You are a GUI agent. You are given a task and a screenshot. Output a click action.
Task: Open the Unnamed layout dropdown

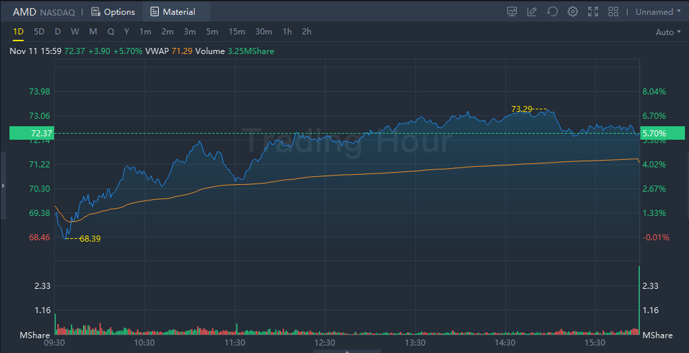[x=658, y=11]
